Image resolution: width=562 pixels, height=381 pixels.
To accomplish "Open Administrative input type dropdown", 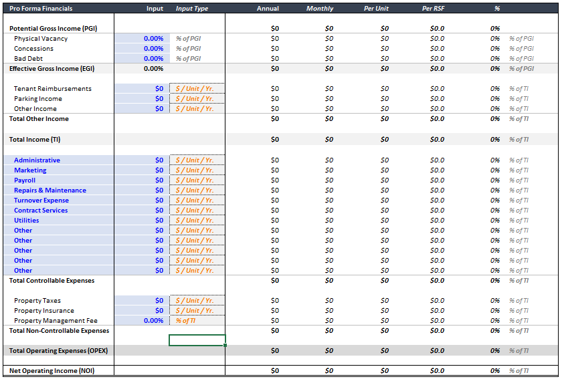I will tap(197, 160).
